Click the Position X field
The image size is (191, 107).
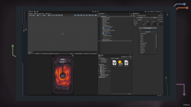click(x=148, y=22)
